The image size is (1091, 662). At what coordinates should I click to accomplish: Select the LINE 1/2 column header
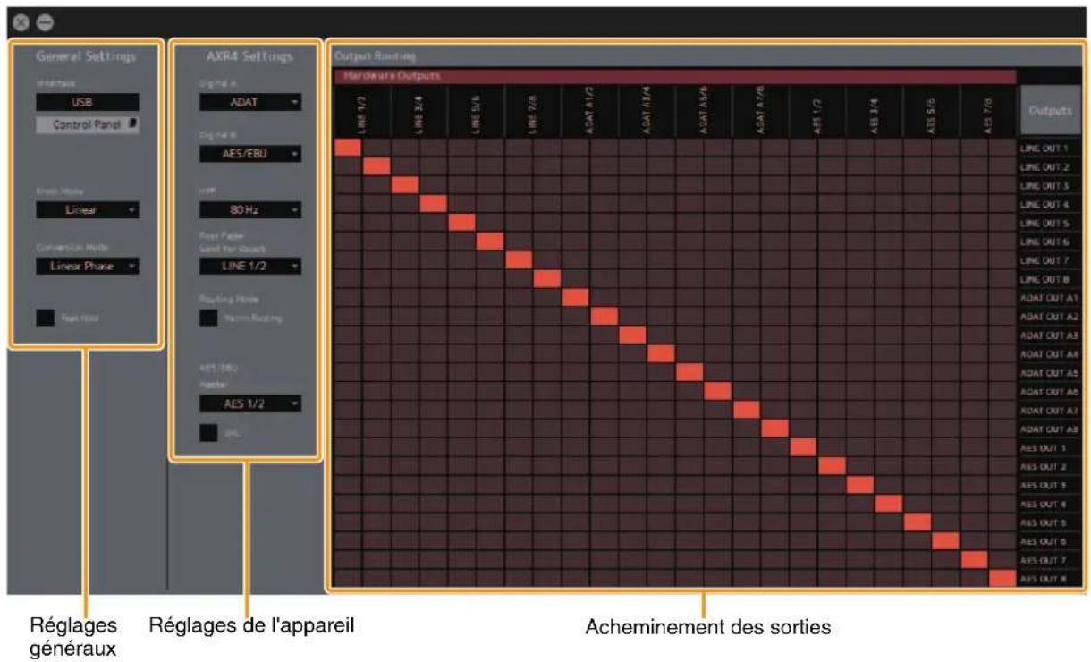pos(362,111)
